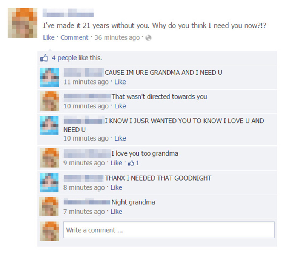Like the 'That wasn't directed towards you' comment
The image size is (286, 258).
point(120,106)
